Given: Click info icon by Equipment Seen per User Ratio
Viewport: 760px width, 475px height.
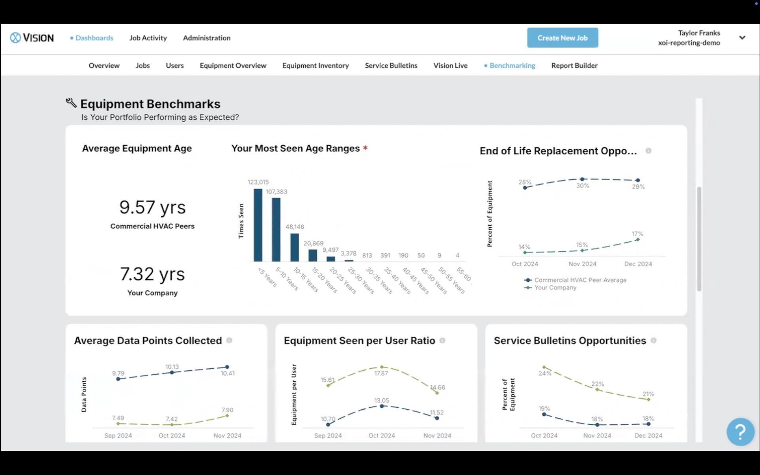Looking at the screenshot, I should tap(442, 340).
